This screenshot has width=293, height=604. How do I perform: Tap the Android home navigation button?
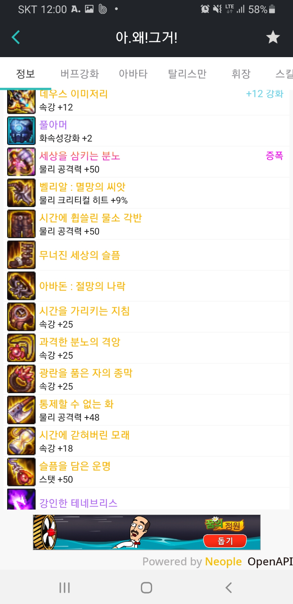[146, 587]
